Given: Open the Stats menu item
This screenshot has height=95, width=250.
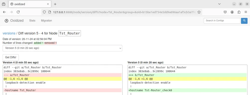Looking at the screenshot, I should coord(32,20).
